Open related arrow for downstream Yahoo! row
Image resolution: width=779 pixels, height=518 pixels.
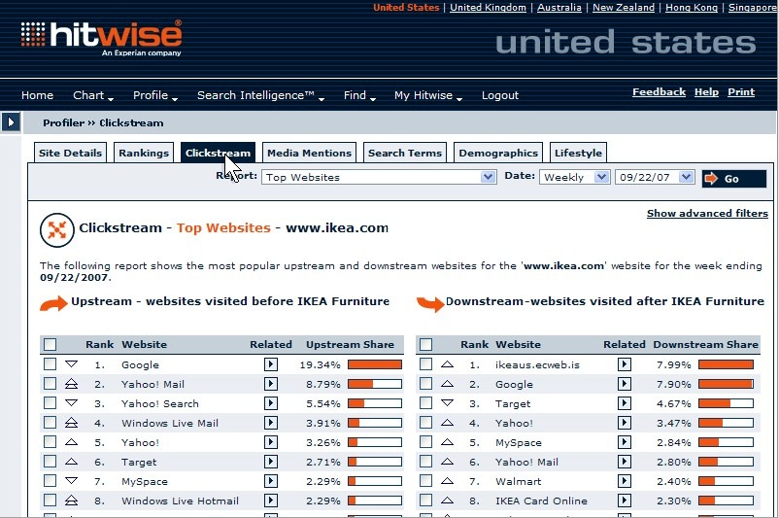[625, 423]
